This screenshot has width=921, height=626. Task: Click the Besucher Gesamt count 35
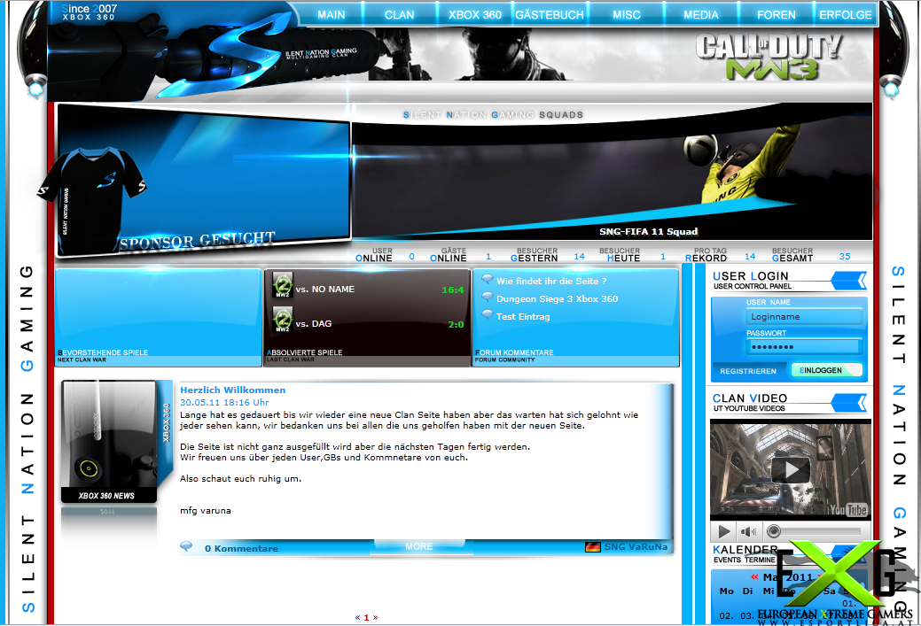[x=845, y=257]
